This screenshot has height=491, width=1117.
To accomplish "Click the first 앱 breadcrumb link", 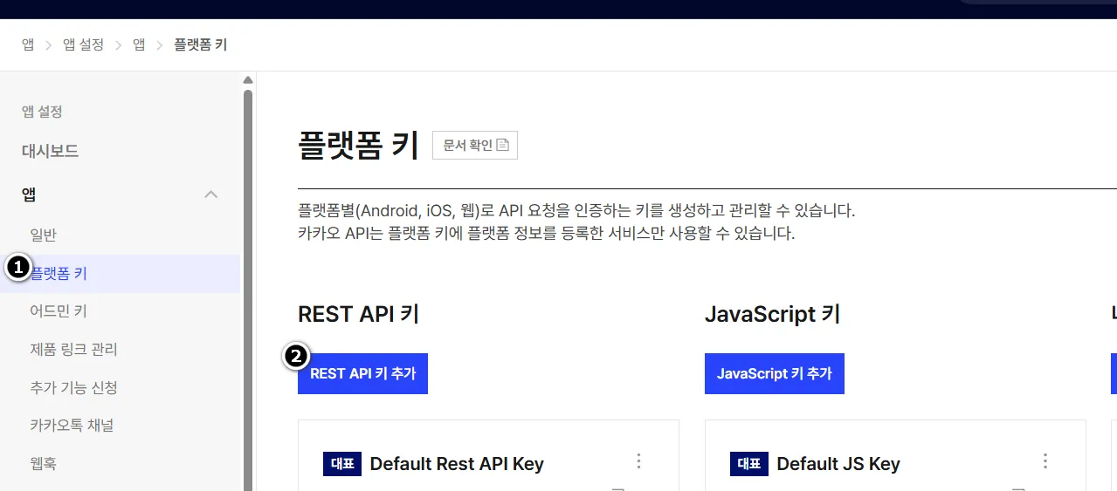I will [28, 44].
